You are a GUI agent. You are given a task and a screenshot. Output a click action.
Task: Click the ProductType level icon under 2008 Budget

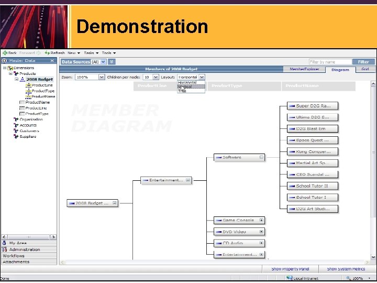28,91
